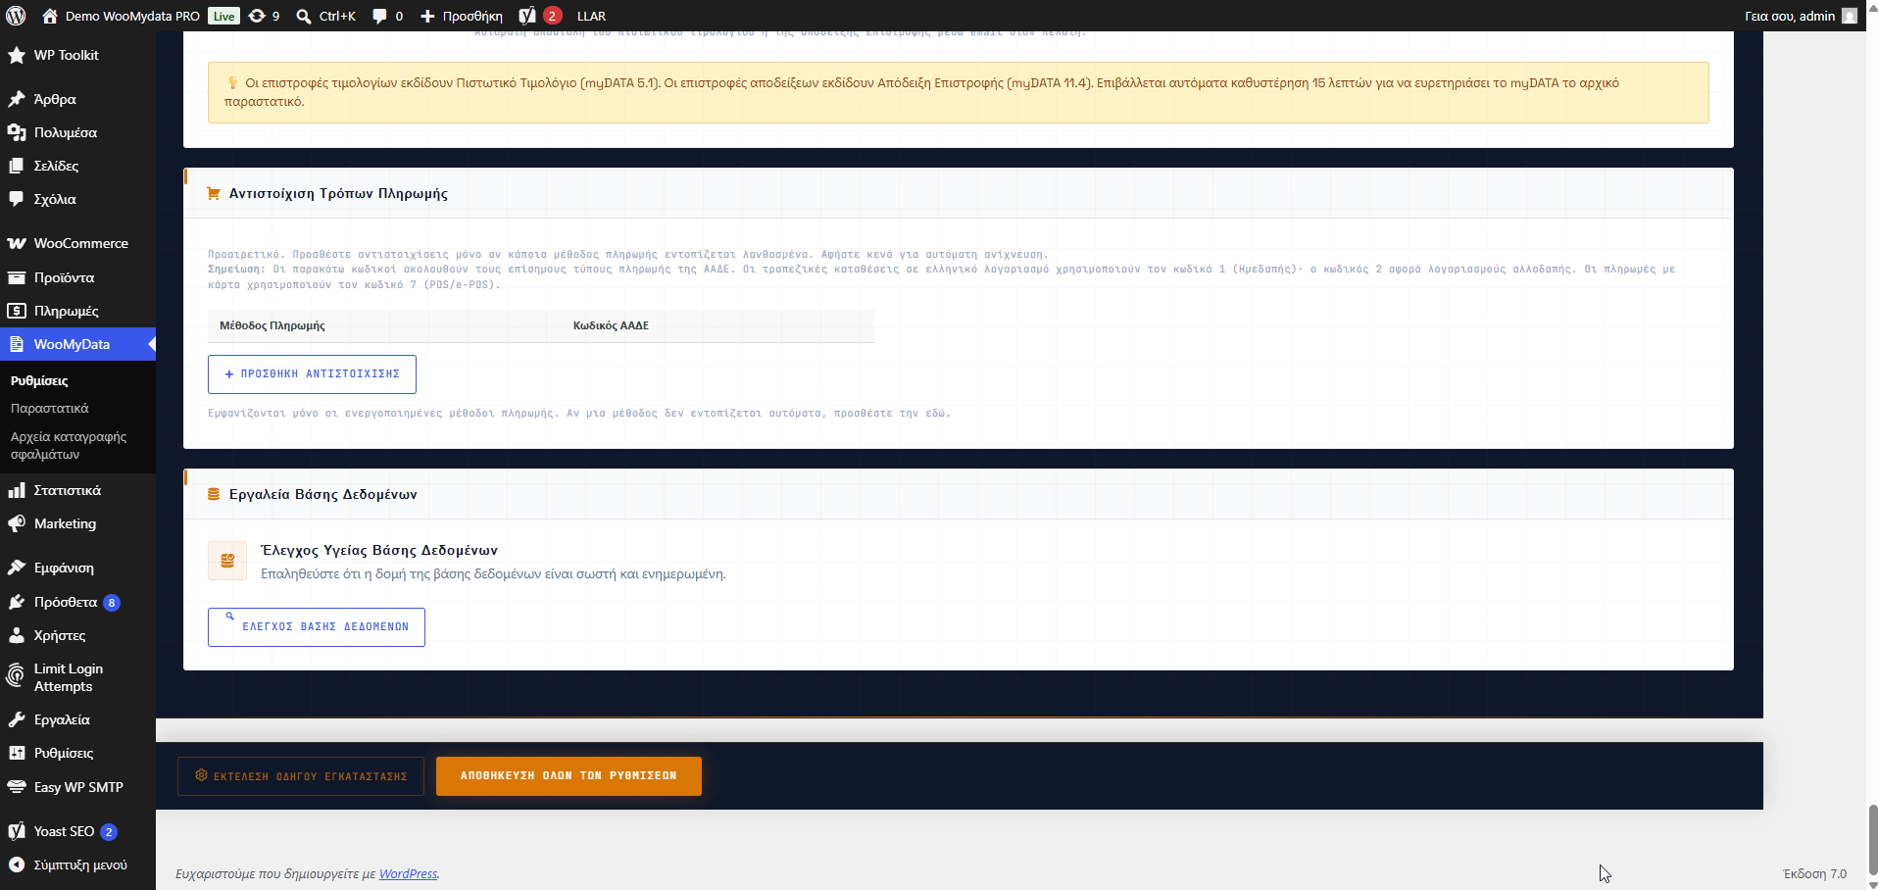The width and height of the screenshot is (1879, 890).
Task: Click the Στατιστικά bar chart icon
Action: (17, 490)
